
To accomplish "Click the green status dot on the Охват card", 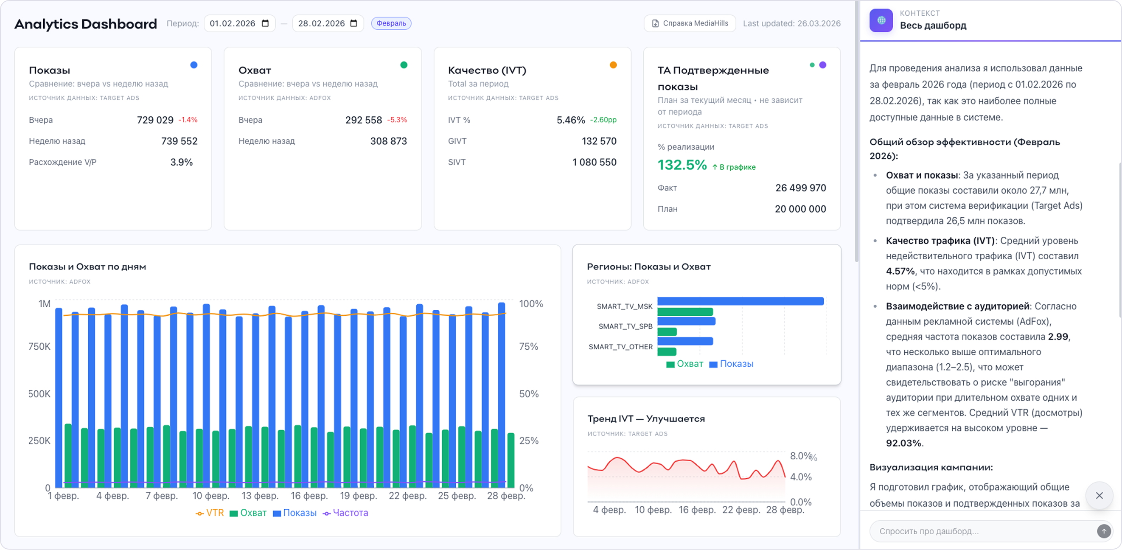I will pyautogui.click(x=403, y=65).
